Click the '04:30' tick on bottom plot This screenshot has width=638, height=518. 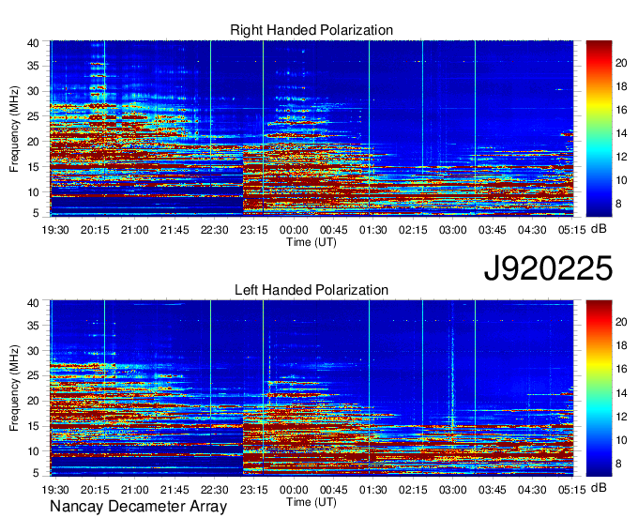[532, 490]
